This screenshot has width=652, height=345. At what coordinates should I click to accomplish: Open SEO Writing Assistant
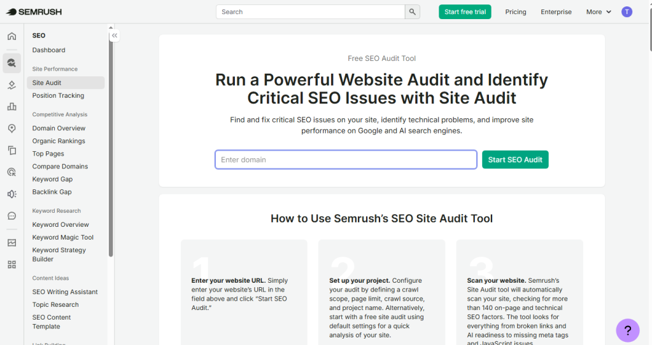tap(65, 292)
